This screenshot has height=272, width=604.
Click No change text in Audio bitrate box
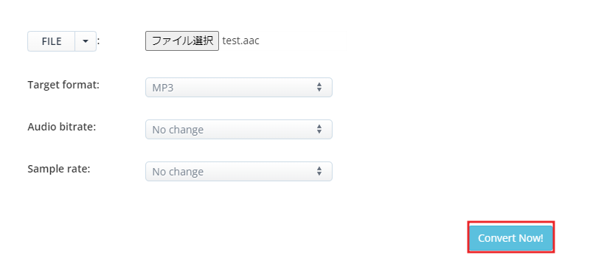[178, 130]
